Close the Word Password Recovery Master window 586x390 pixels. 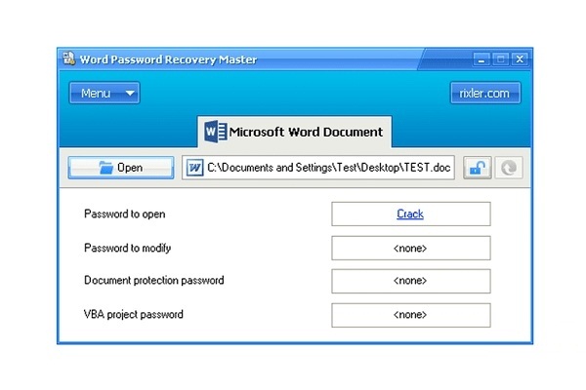click(x=519, y=59)
